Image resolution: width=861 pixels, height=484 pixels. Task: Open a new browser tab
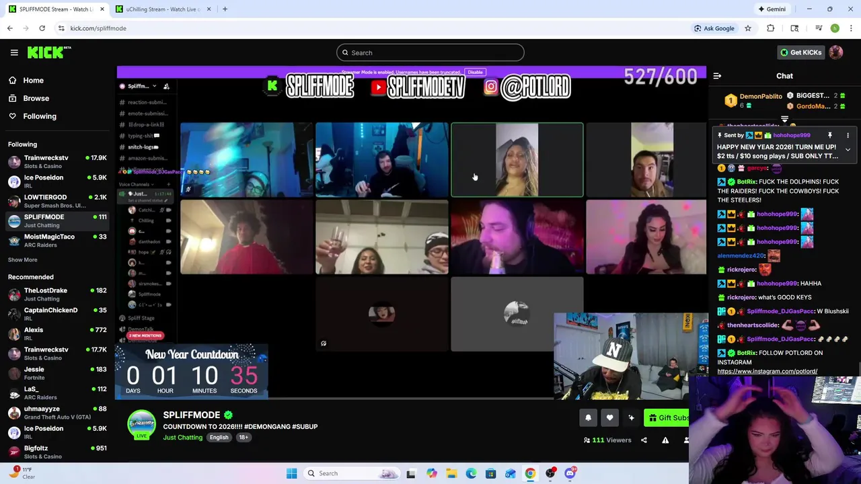point(225,9)
